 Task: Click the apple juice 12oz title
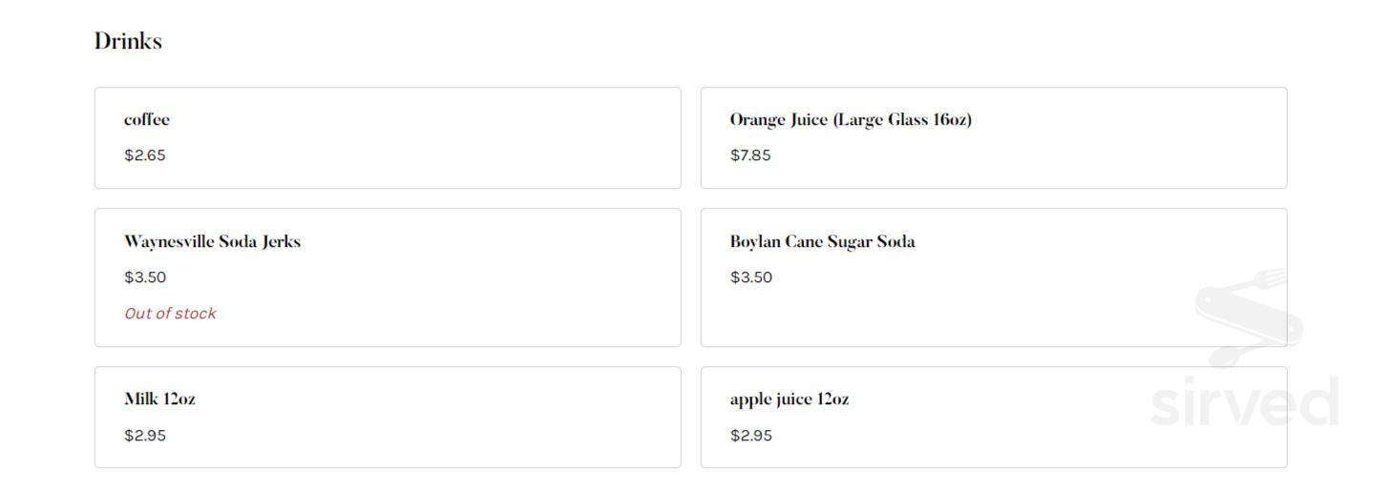(x=789, y=399)
